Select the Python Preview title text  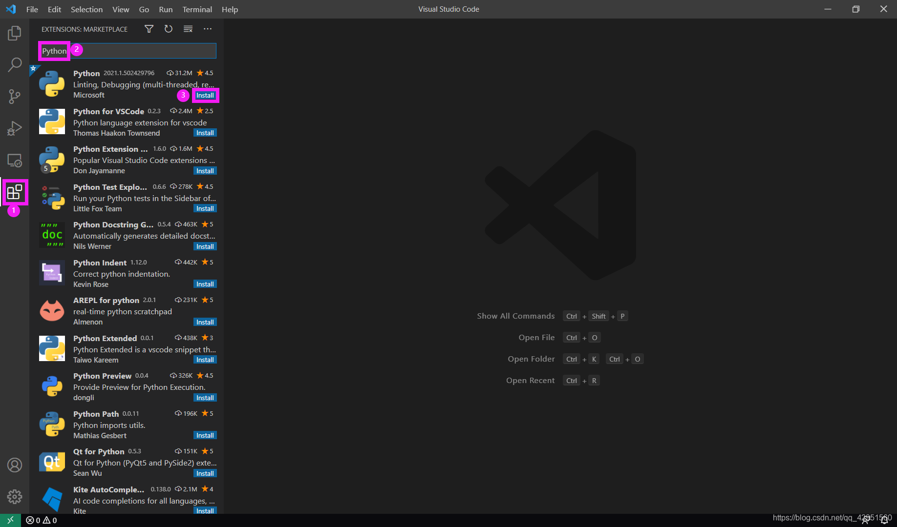[102, 376]
